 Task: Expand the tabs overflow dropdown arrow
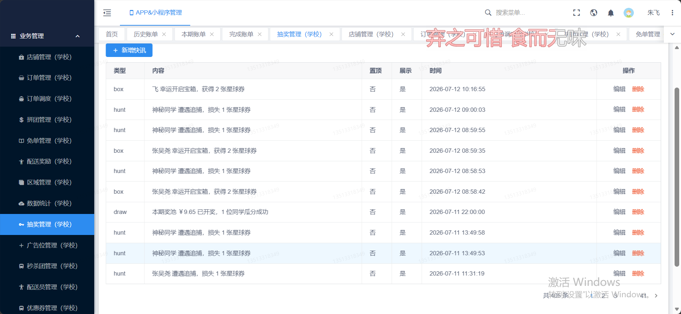coord(672,34)
